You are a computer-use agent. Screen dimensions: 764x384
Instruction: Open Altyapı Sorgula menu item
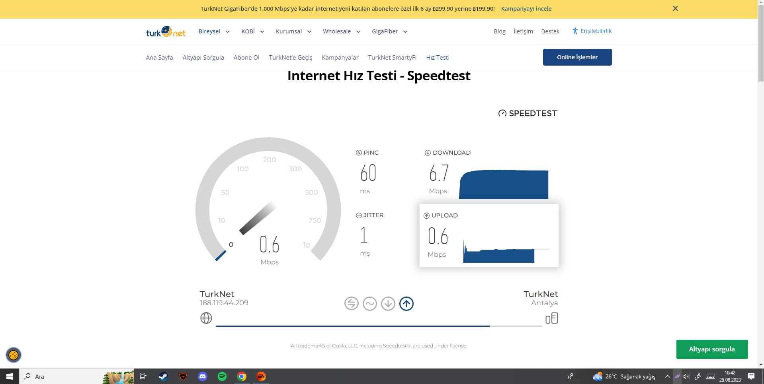203,57
